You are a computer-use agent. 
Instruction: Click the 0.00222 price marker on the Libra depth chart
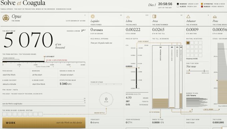pyautogui.click(x=129, y=67)
